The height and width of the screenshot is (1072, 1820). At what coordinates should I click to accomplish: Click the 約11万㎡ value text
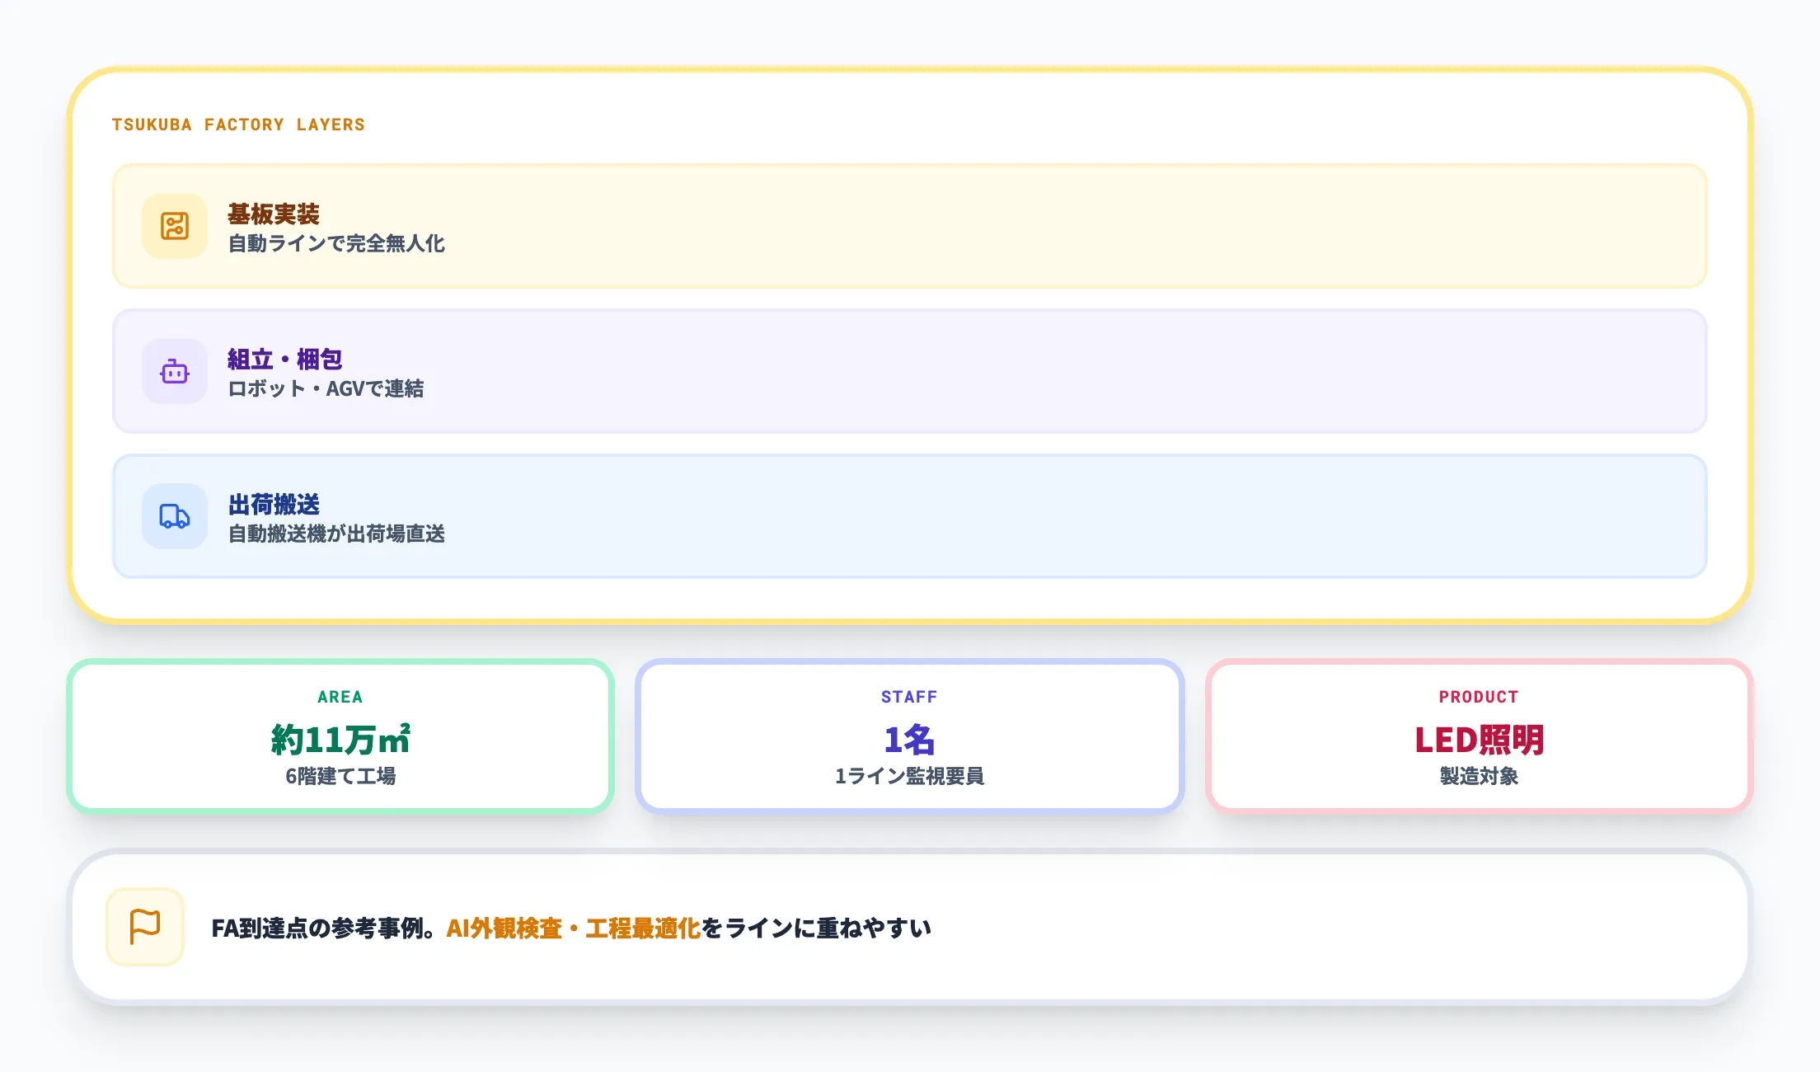(340, 740)
